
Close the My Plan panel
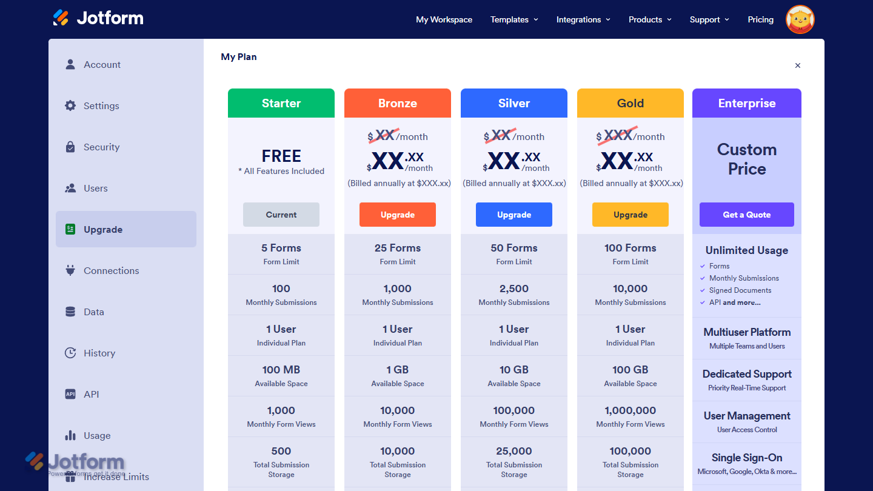point(798,65)
